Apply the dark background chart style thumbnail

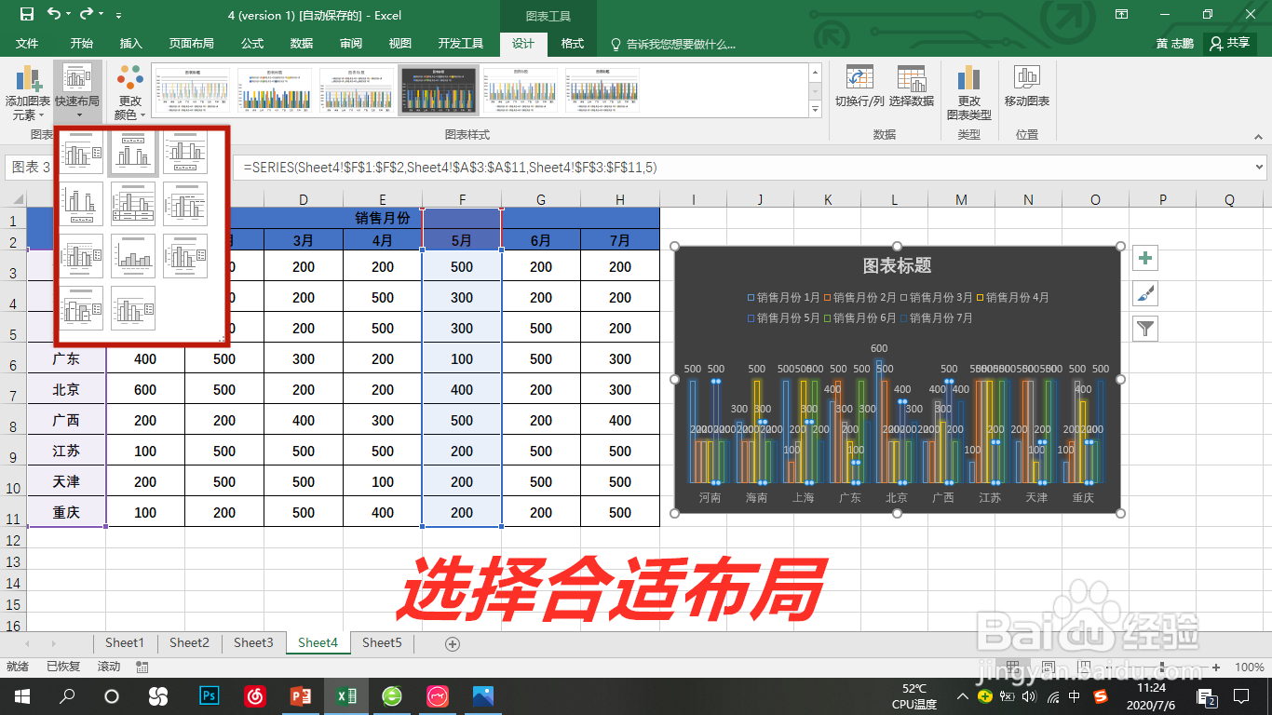pyautogui.click(x=438, y=90)
